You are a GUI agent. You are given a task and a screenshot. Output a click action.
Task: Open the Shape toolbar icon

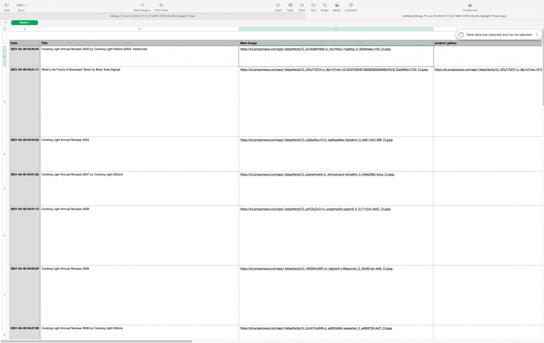(325, 5)
